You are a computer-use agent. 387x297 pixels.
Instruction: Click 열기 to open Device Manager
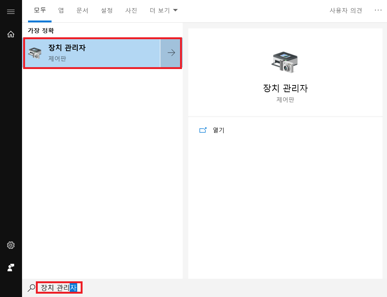point(219,130)
